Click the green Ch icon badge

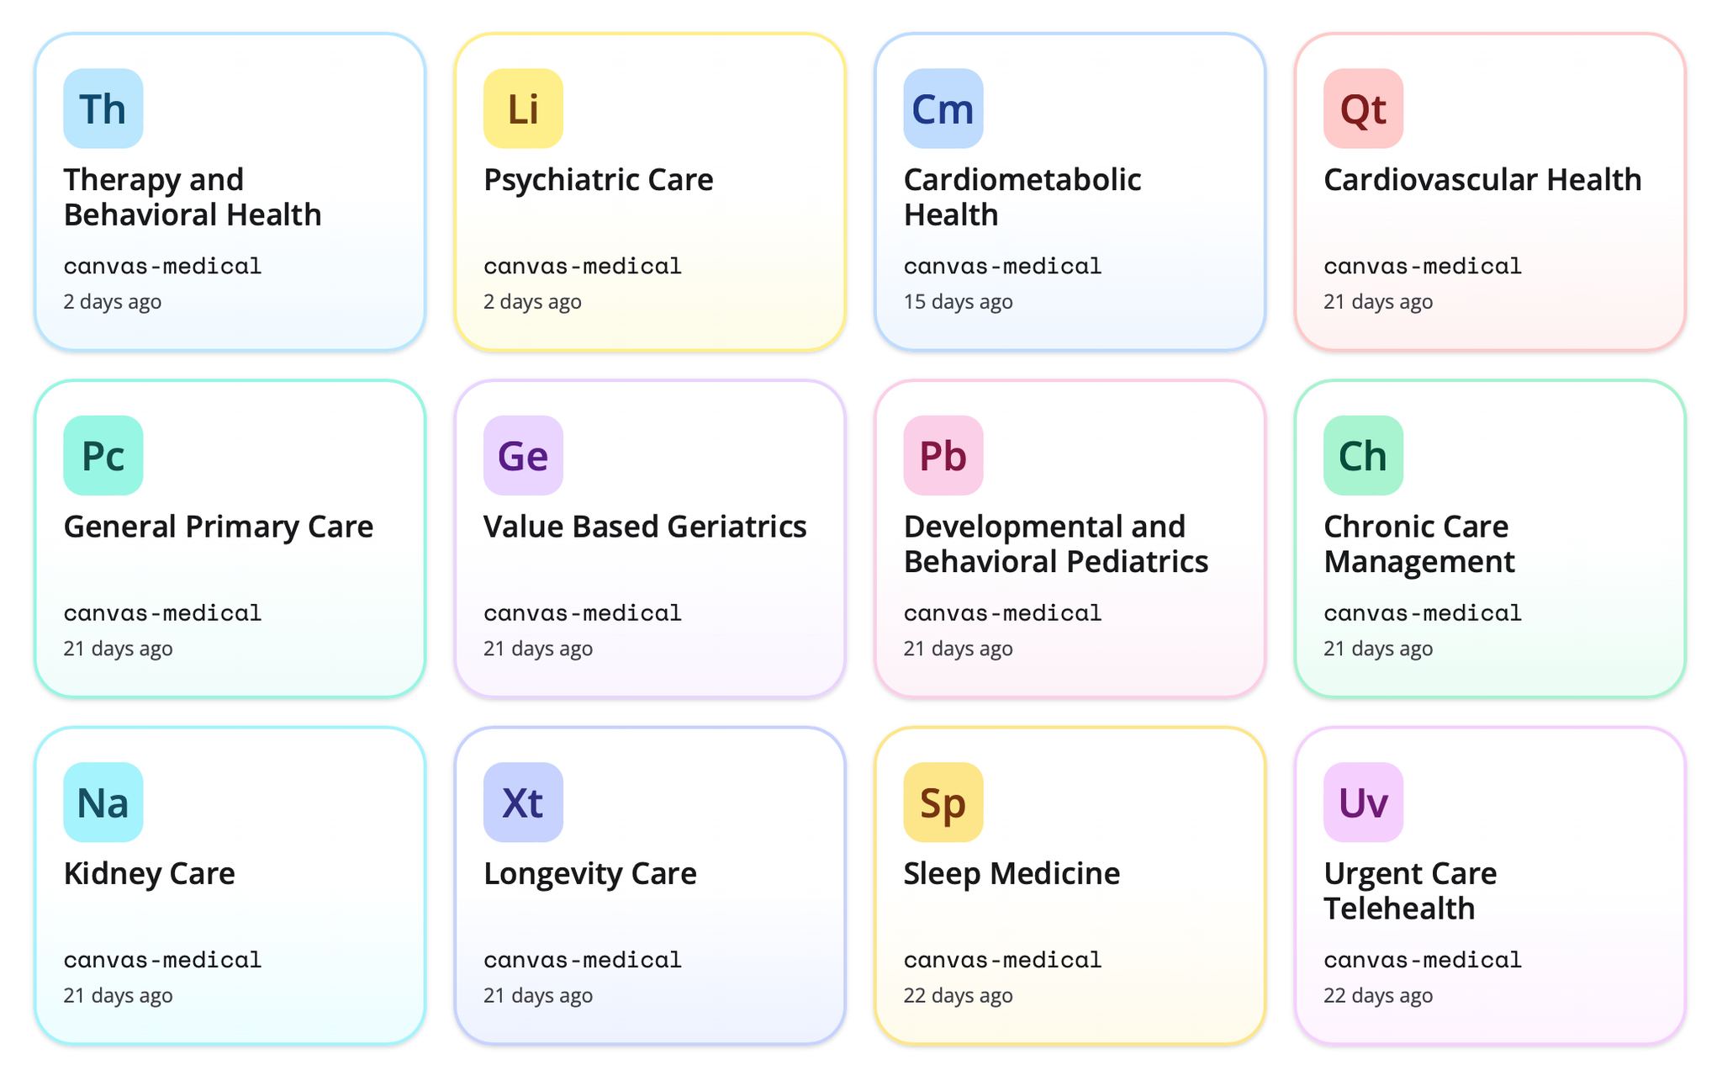(1363, 455)
